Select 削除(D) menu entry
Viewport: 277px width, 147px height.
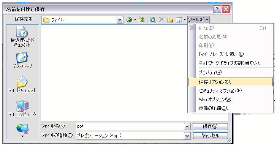(x=231, y=28)
